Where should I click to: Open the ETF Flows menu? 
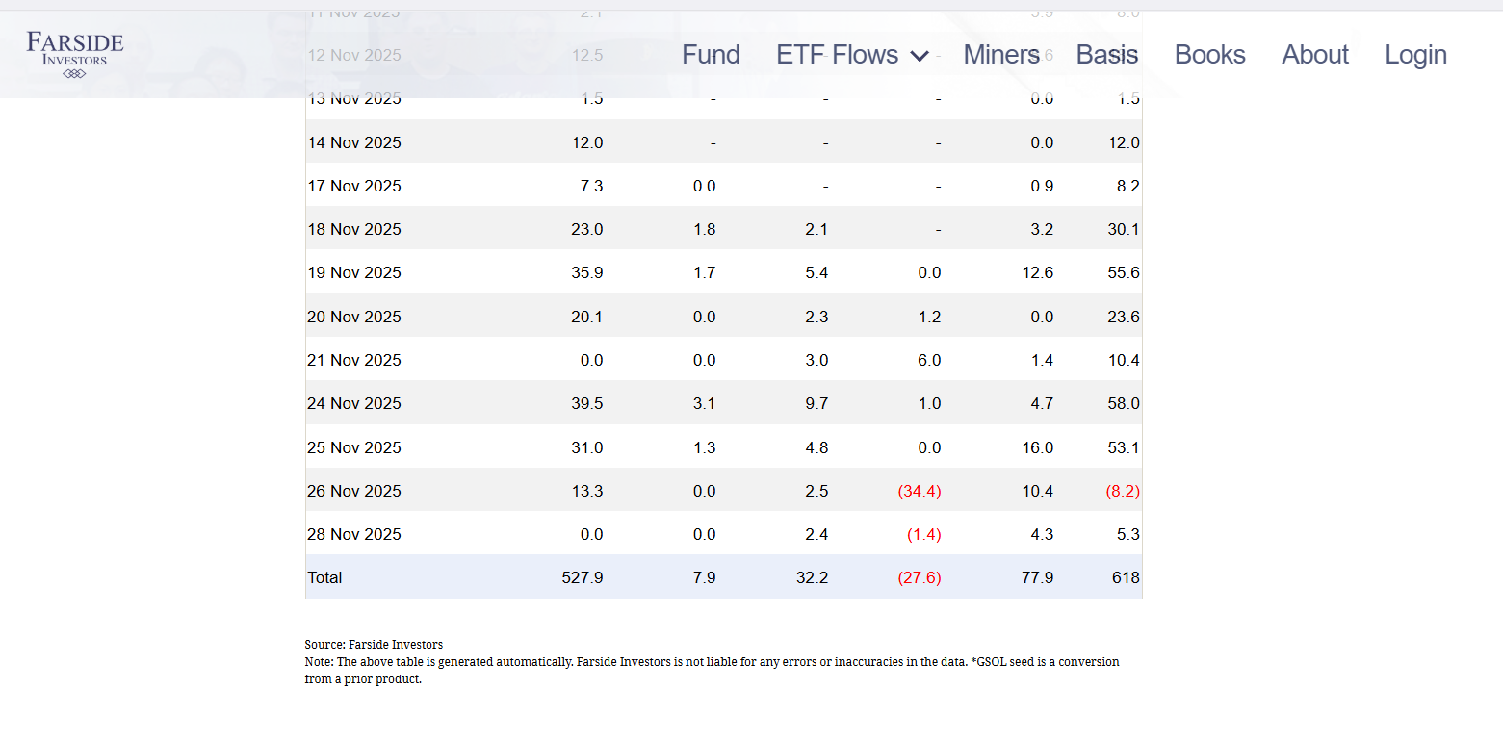coord(837,55)
